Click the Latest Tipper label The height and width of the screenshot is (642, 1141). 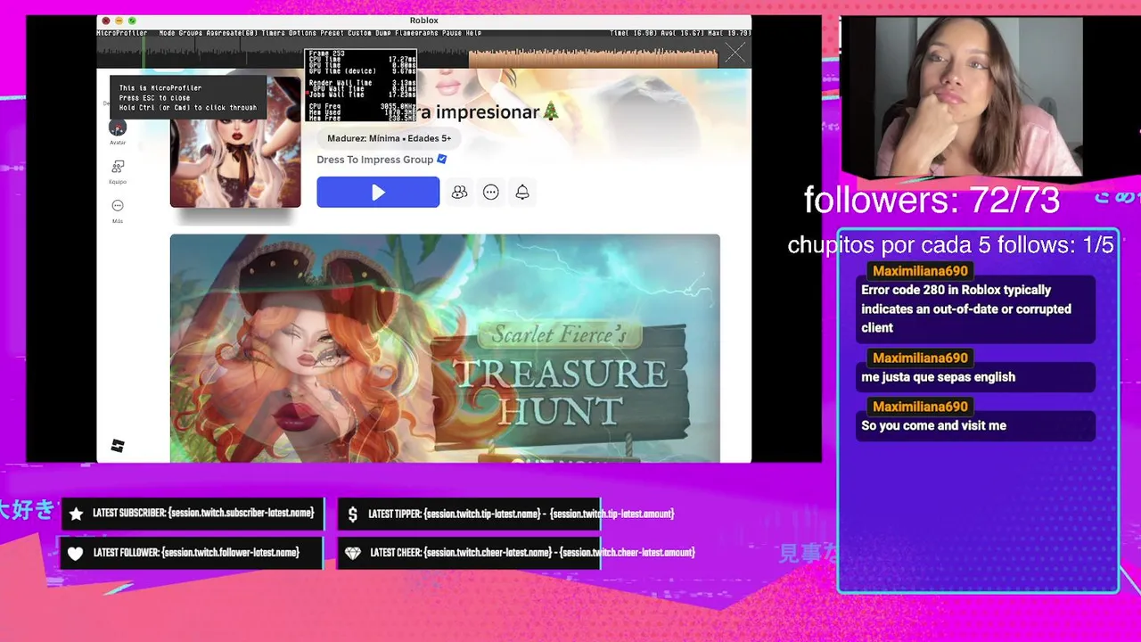(x=521, y=514)
